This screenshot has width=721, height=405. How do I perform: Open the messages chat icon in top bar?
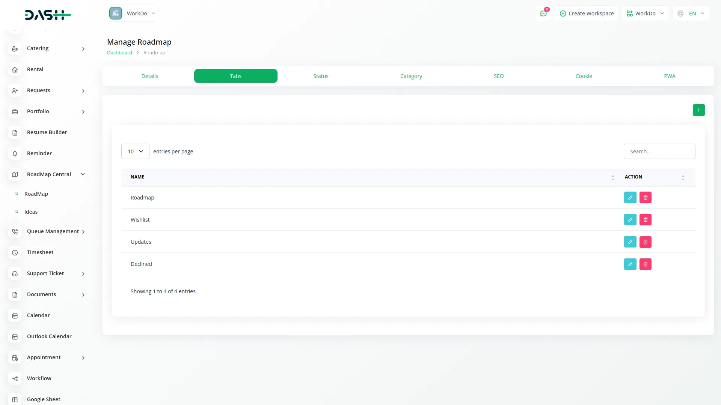pos(543,13)
